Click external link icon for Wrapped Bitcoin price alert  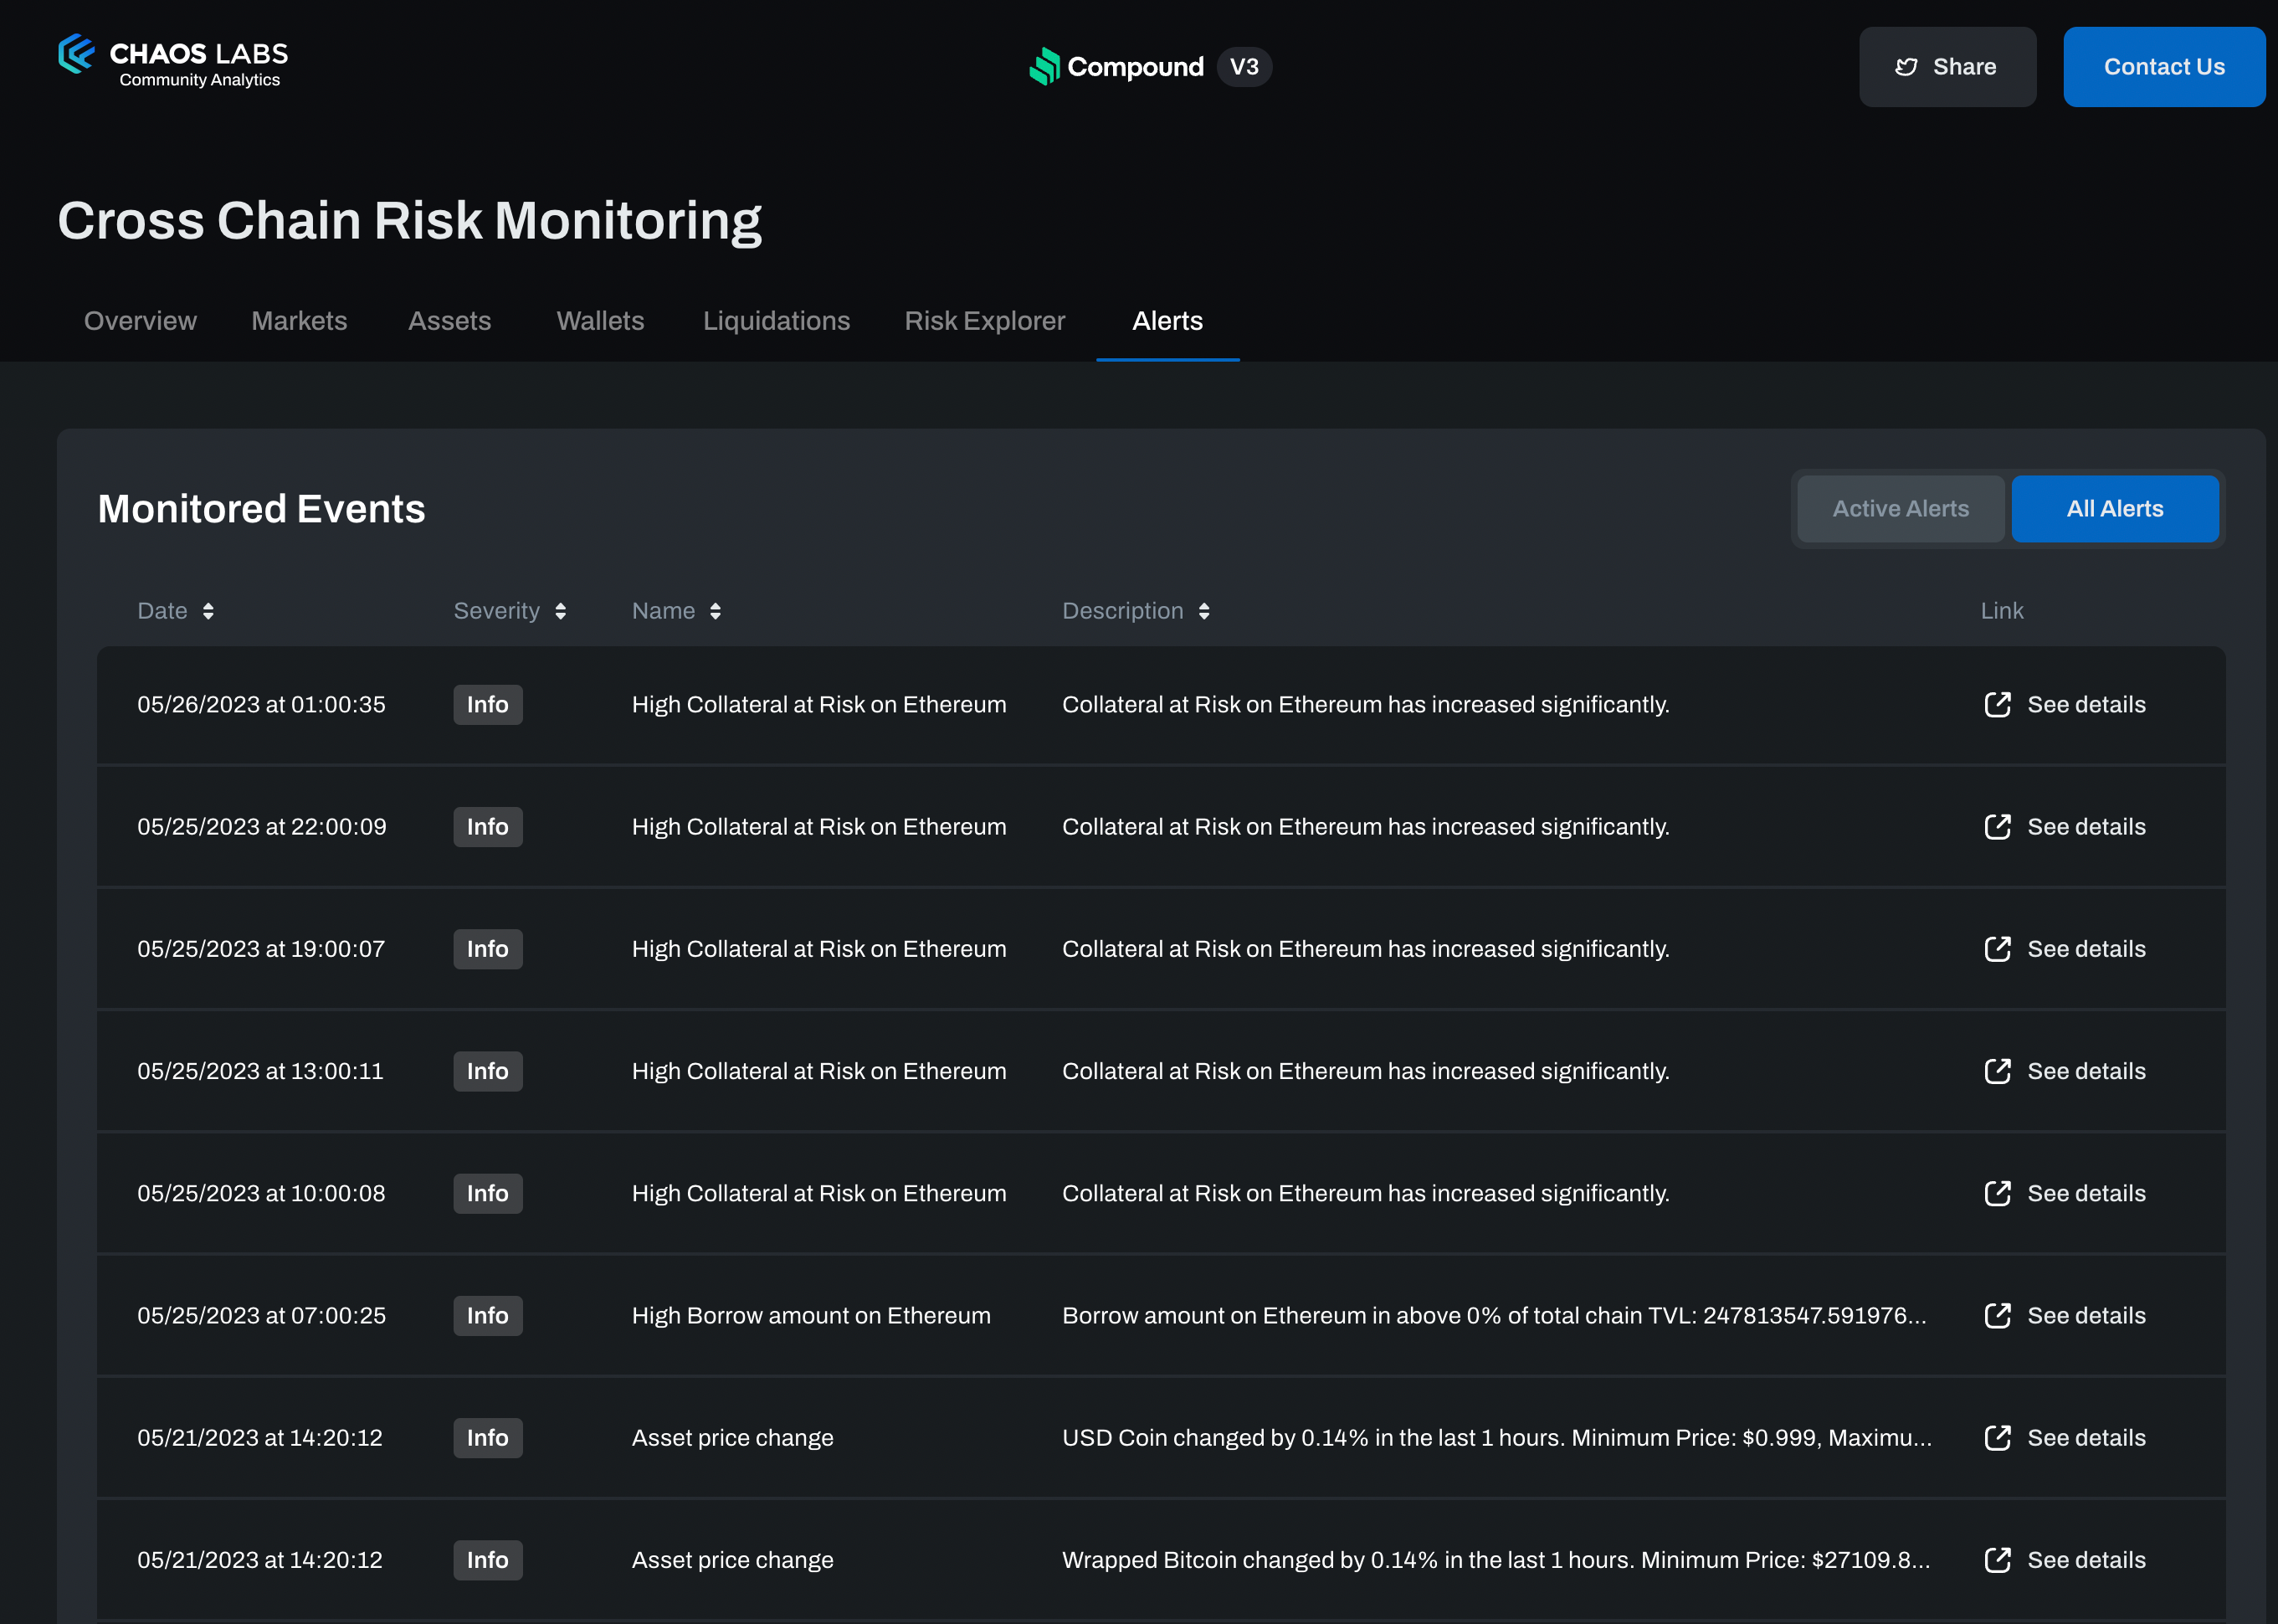click(x=1997, y=1560)
